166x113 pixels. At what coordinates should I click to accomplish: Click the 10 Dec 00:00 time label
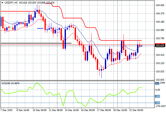[x=39, y=110]
